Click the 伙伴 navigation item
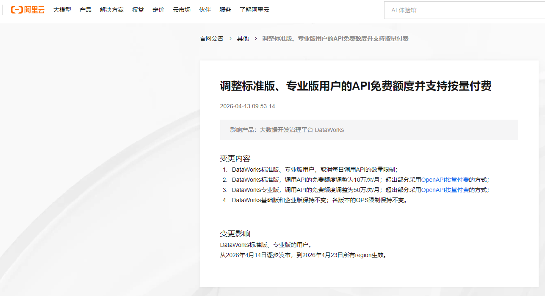The height and width of the screenshot is (296, 545). click(x=205, y=10)
